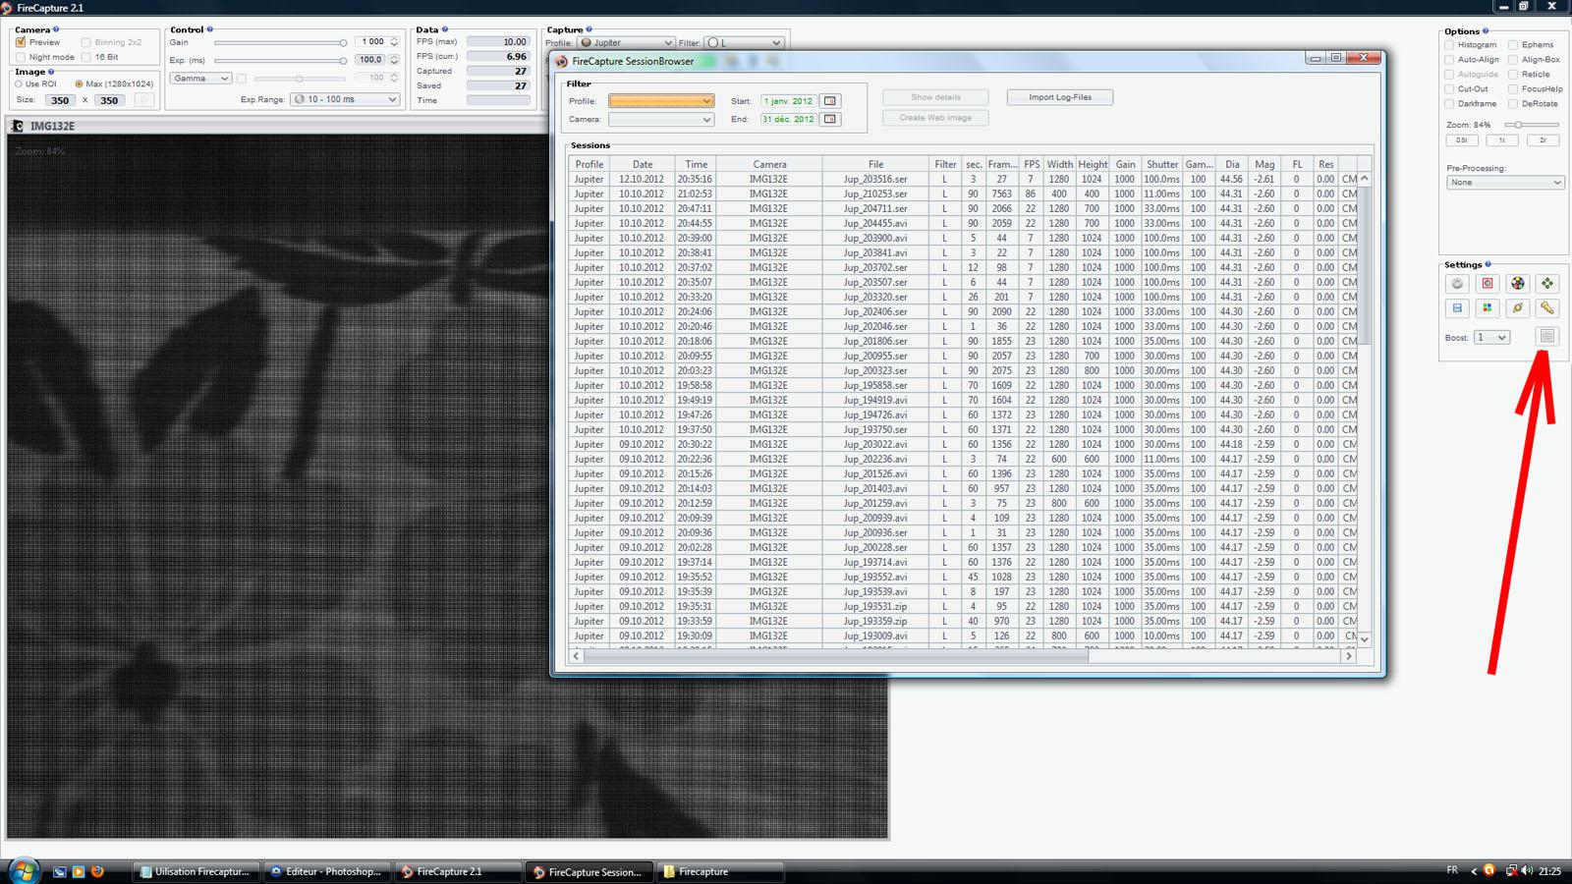Sort sessions by the Camera column header
1572x884 pixels.
click(x=769, y=164)
